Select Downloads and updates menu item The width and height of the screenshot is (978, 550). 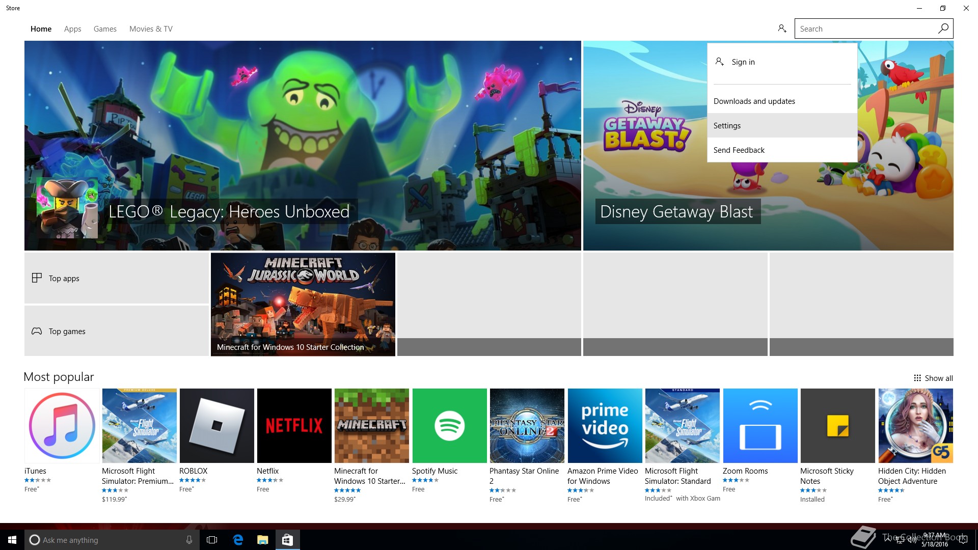[782, 101]
